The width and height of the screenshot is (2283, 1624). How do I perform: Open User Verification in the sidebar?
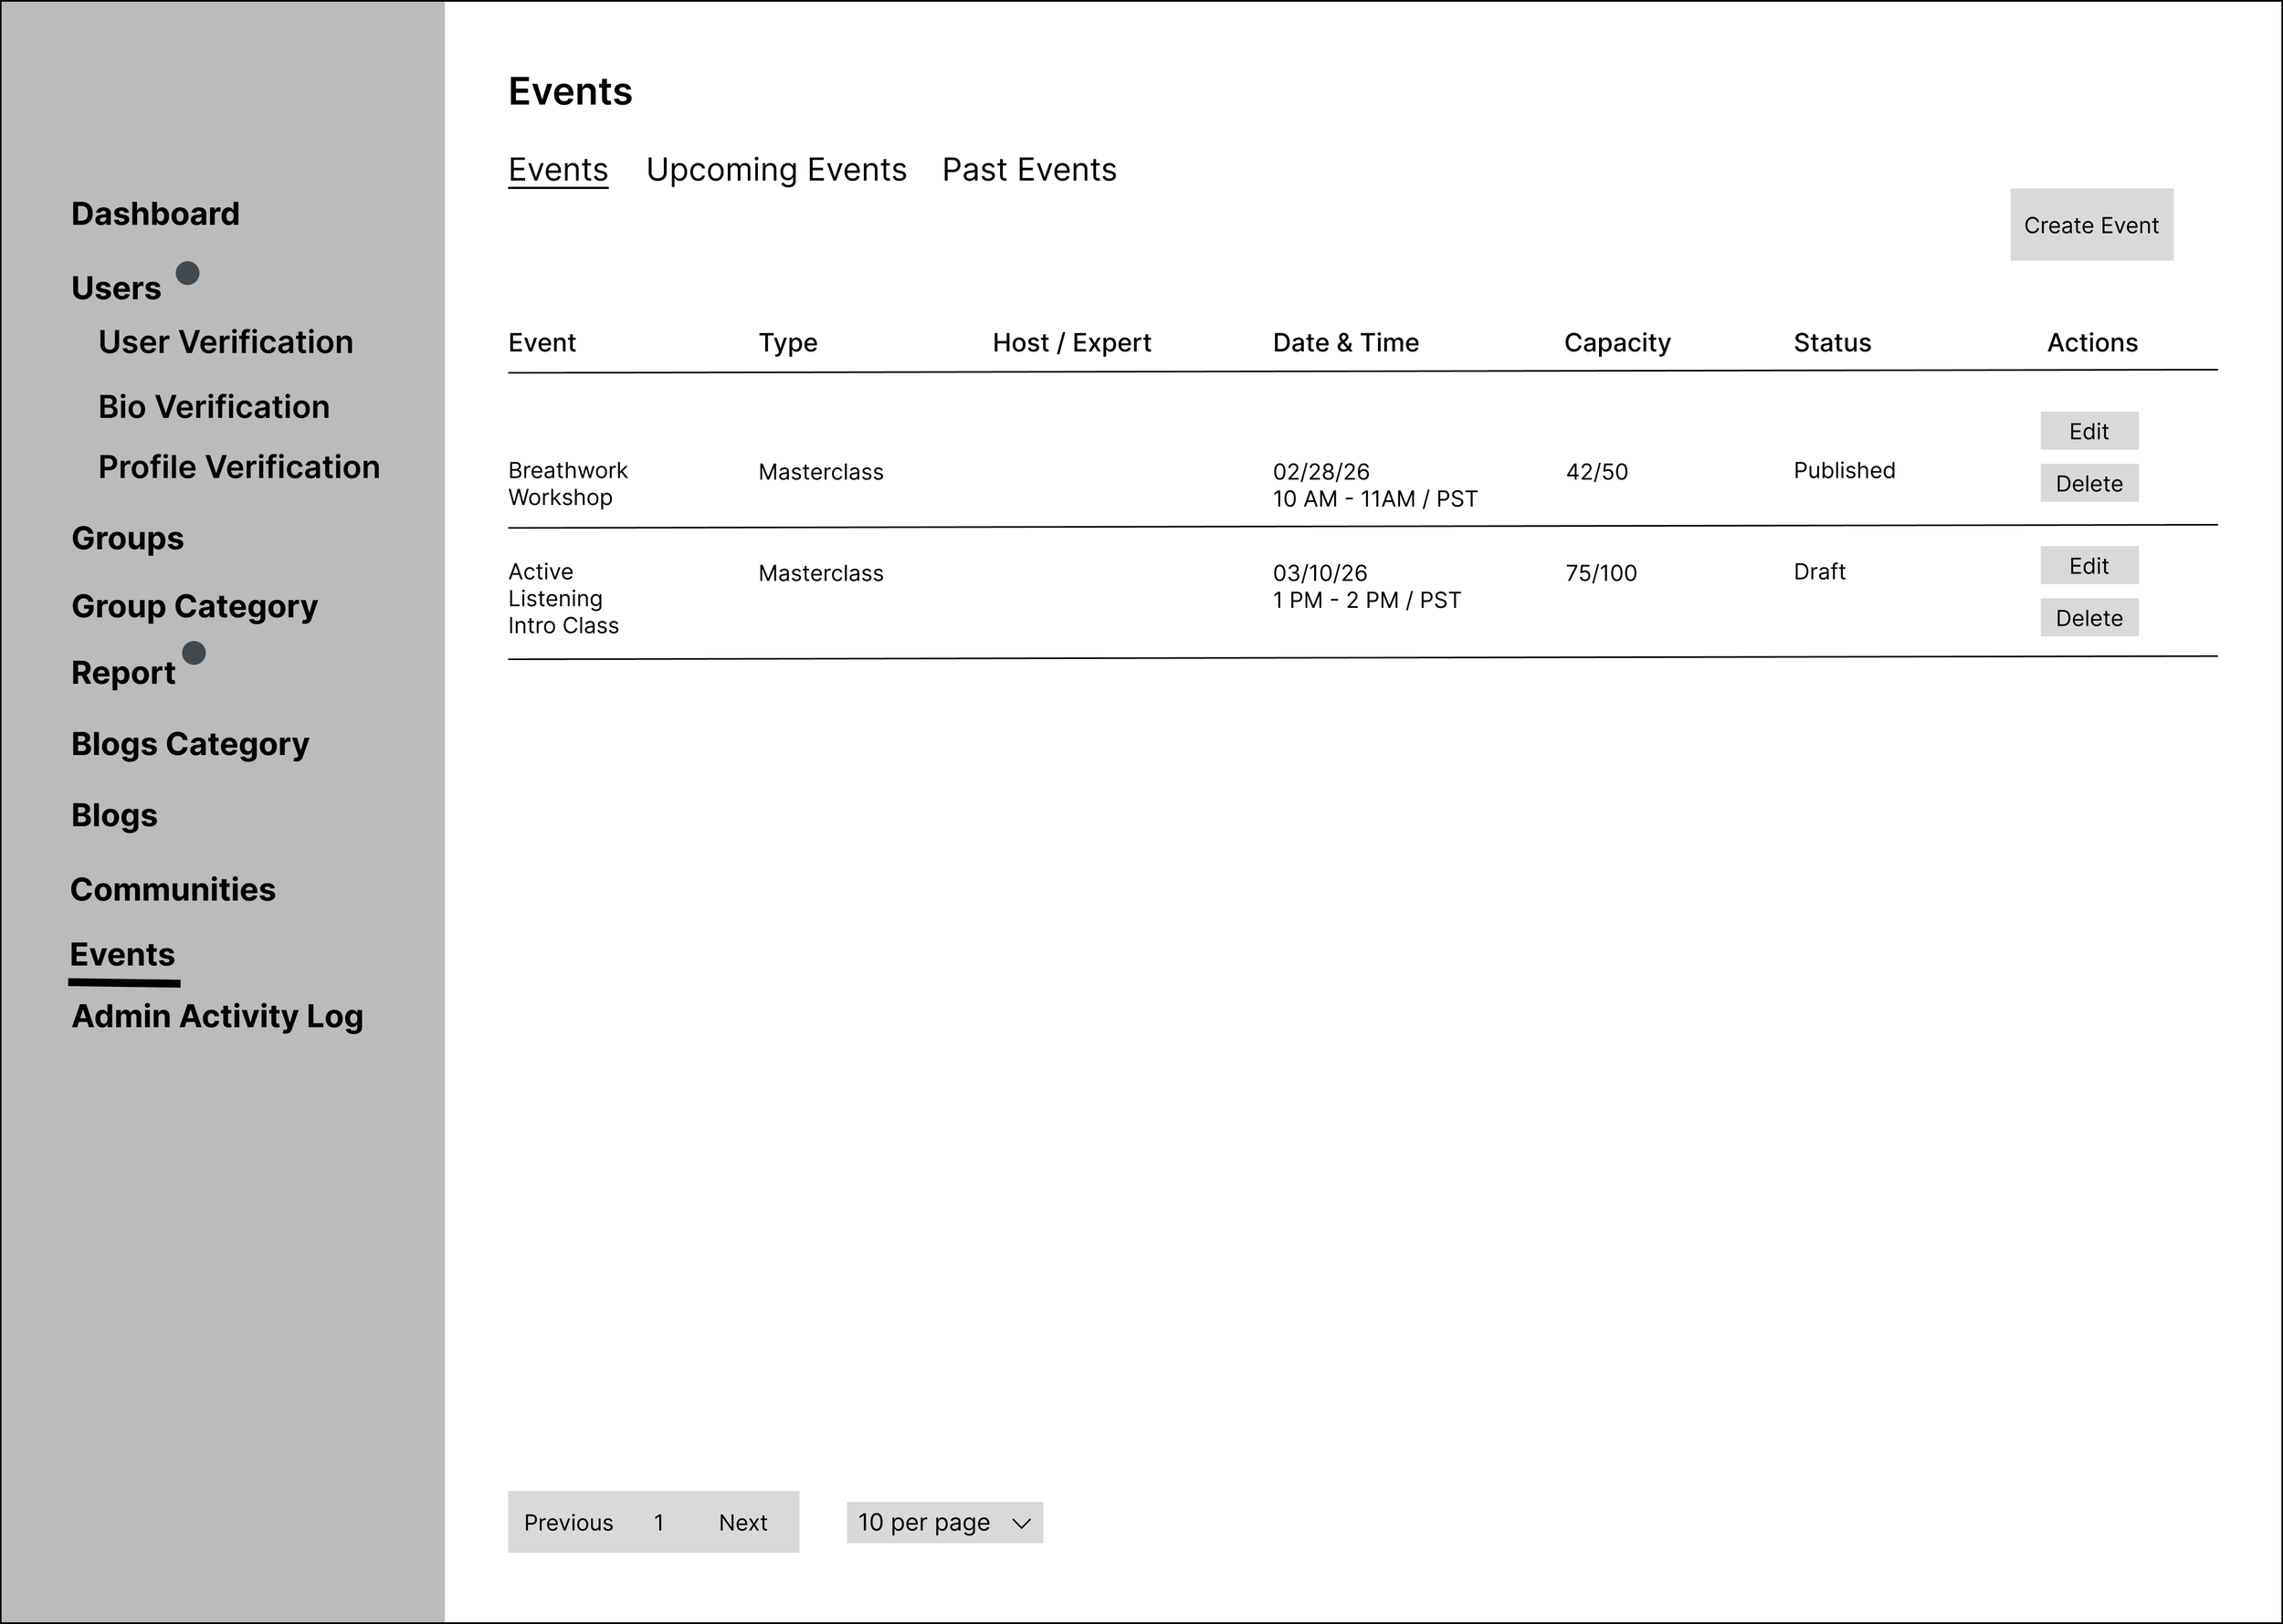tap(225, 342)
